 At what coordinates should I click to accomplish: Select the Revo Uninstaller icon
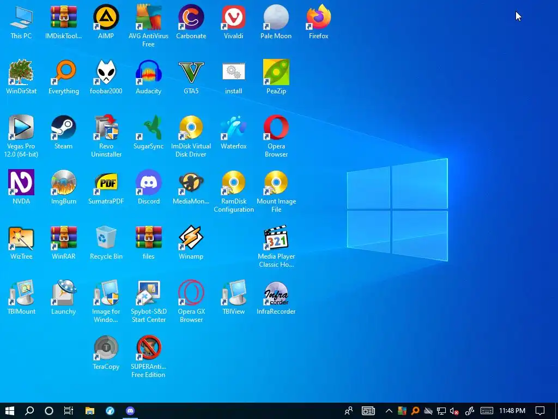pyautogui.click(x=106, y=136)
